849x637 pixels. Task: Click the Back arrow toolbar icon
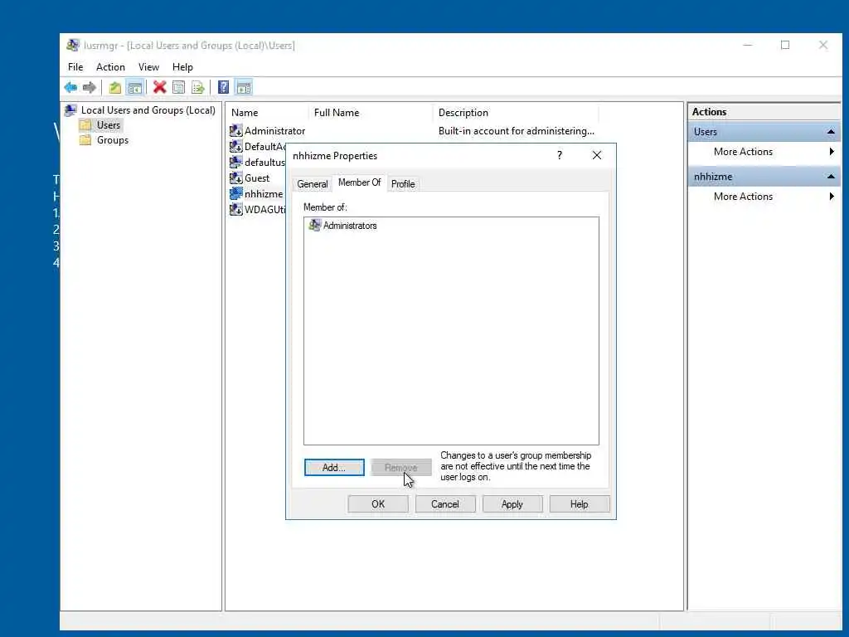click(x=70, y=87)
